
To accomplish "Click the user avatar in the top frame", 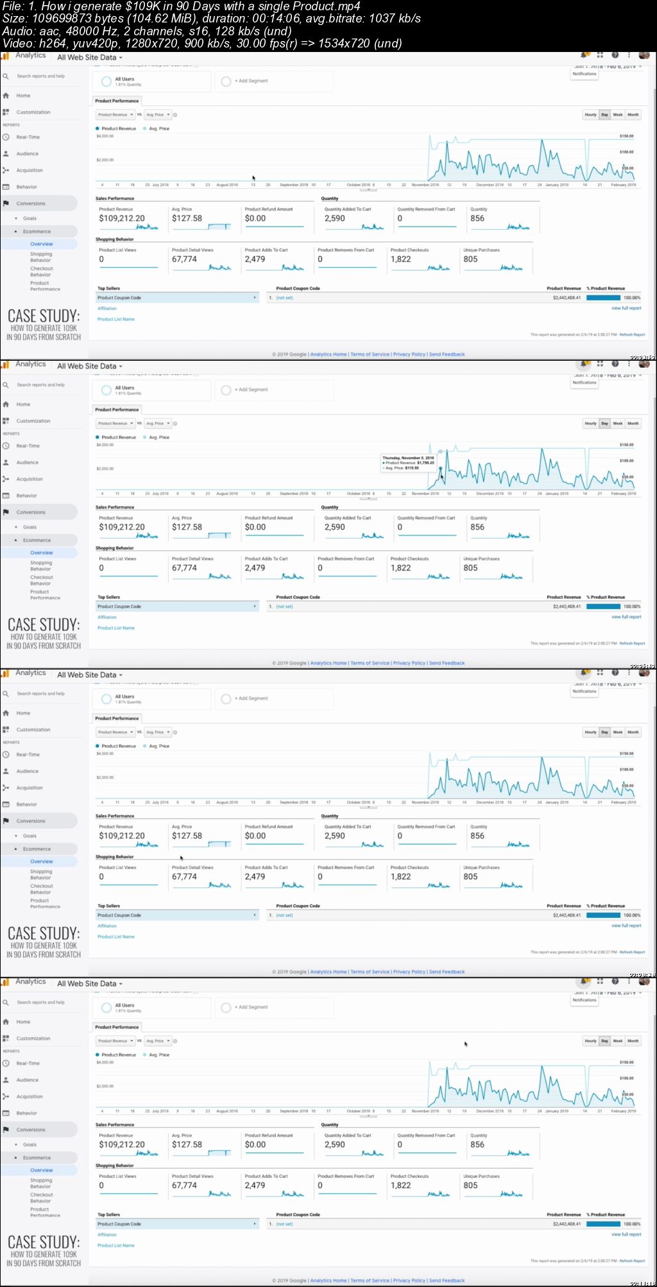I will click(644, 55).
